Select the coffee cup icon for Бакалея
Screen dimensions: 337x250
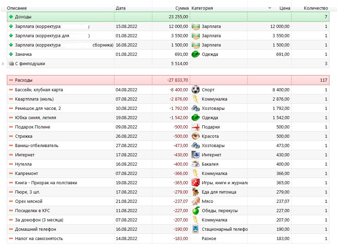coord(196,164)
